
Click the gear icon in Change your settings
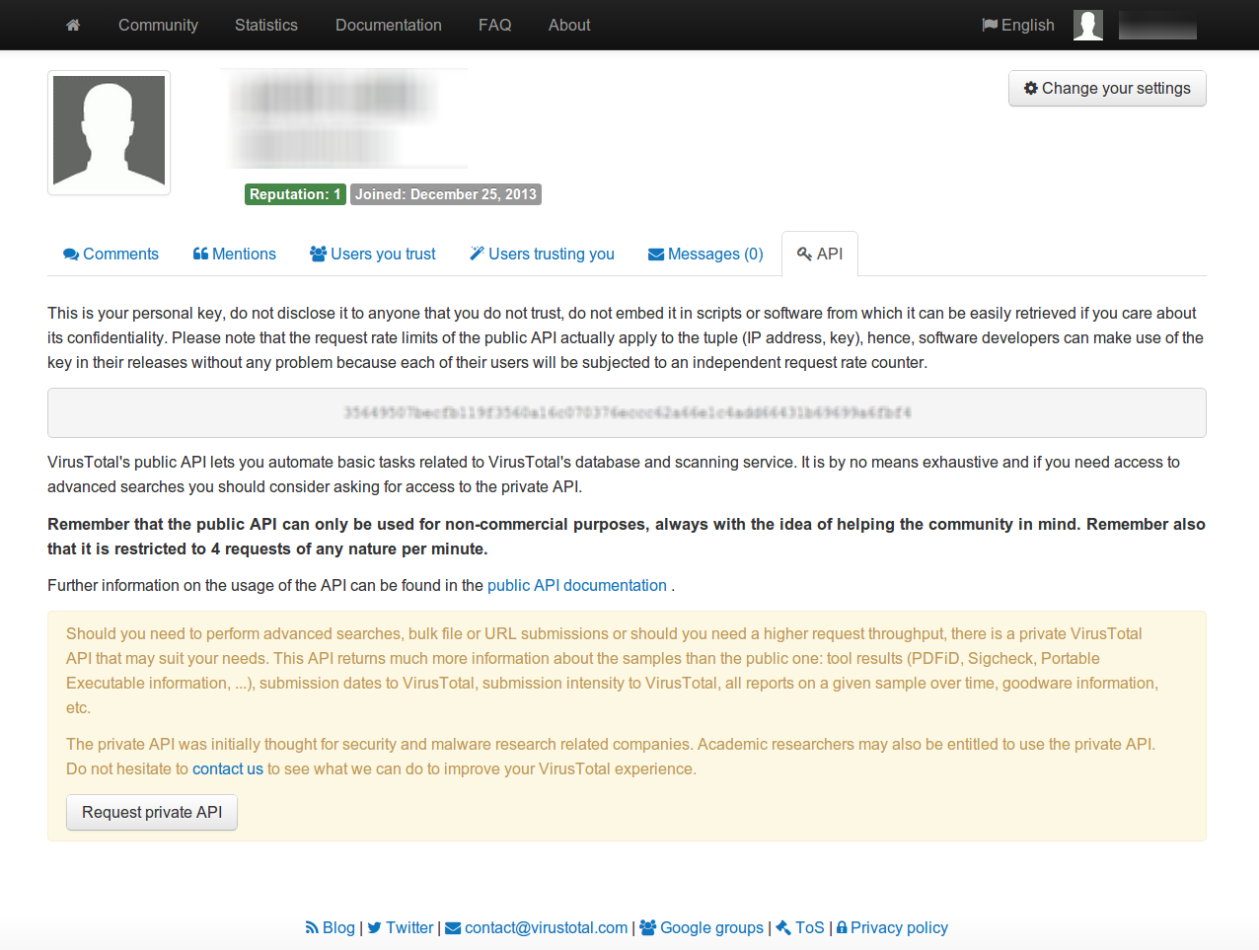[x=1031, y=88]
